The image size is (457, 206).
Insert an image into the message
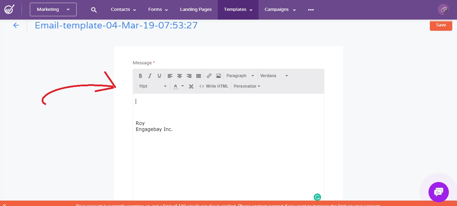coord(218,76)
